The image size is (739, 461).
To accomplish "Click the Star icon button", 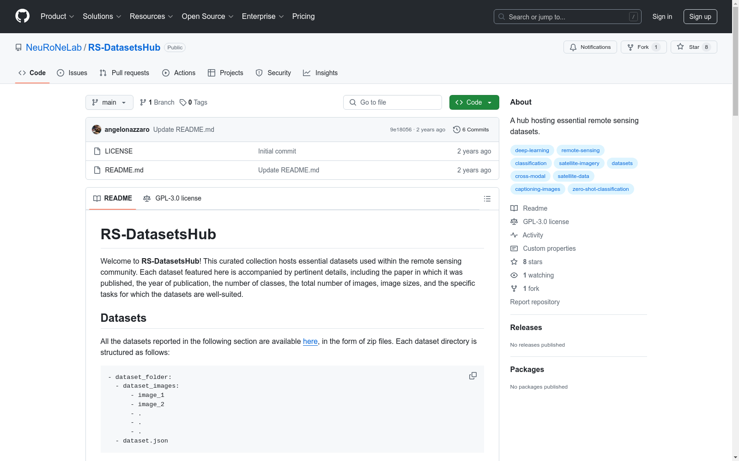I will tap(694, 47).
